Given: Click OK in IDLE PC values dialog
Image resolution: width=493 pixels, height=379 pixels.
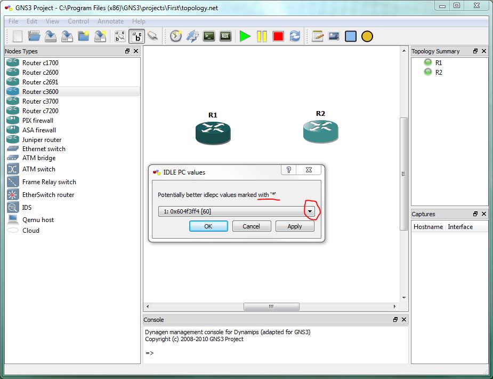Looking at the screenshot, I should [208, 226].
